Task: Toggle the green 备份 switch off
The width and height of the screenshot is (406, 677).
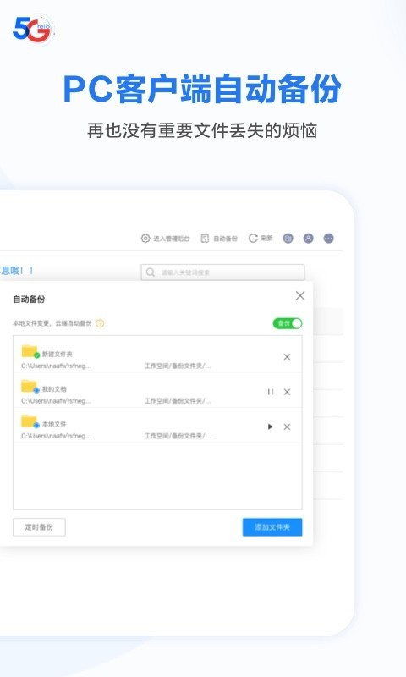Action: pyautogui.click(x=288, y=323)
